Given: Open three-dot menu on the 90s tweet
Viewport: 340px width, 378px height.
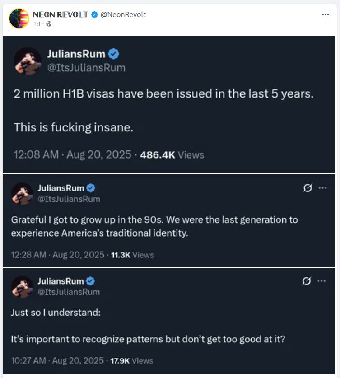Looking at the screenshot, I should (x=322, y=188).
